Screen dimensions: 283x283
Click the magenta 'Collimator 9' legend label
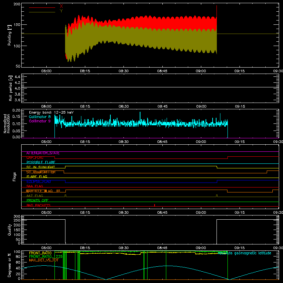click(40, 121)
